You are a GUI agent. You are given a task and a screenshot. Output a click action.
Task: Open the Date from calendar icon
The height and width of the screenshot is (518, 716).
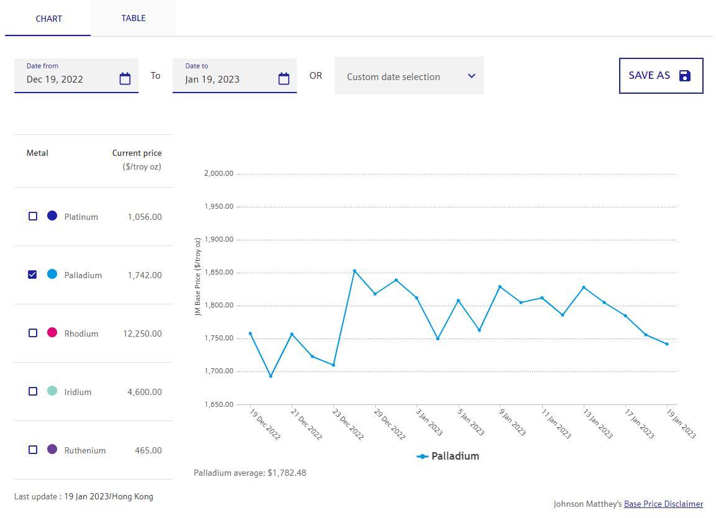point(125,79)
